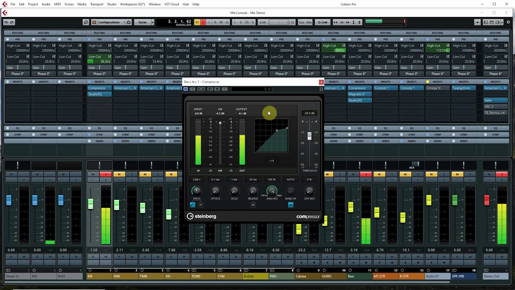Viewport: 515px width, 290px height.
Task: Click the Attack knob
Action: tap(215, 191)
